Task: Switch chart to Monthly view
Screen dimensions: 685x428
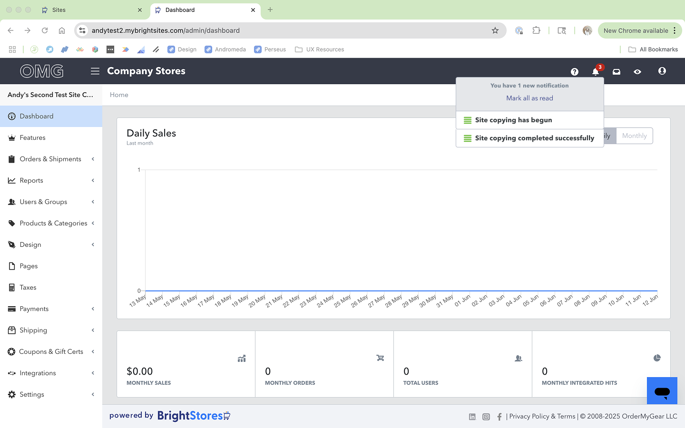Action: [634, 136]
